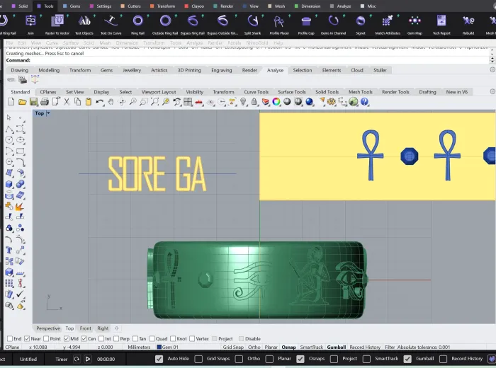Open the color wheel icon
This screenshot has height=368, width=496.
tap(276, 102)
